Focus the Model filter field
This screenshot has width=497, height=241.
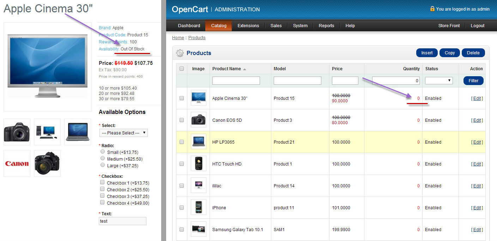click(x=297, y=81)
